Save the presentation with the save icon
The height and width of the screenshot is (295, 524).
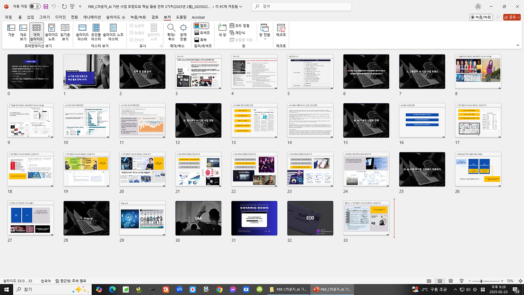pos(46,7)
